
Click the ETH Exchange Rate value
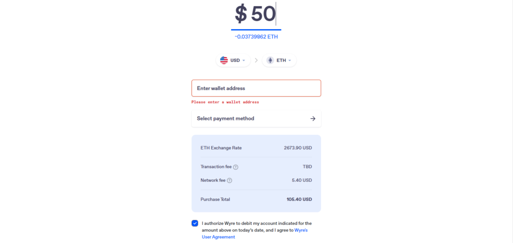[298, 148]
